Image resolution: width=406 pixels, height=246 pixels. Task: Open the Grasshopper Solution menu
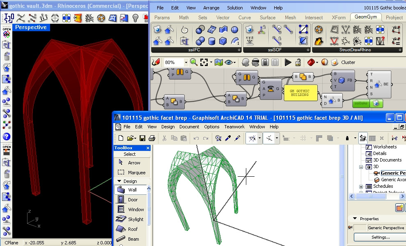[235, 8]
